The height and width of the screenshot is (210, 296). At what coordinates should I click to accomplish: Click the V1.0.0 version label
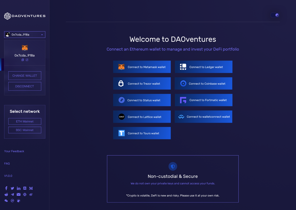pyautogui.click(x=8, y=176)
